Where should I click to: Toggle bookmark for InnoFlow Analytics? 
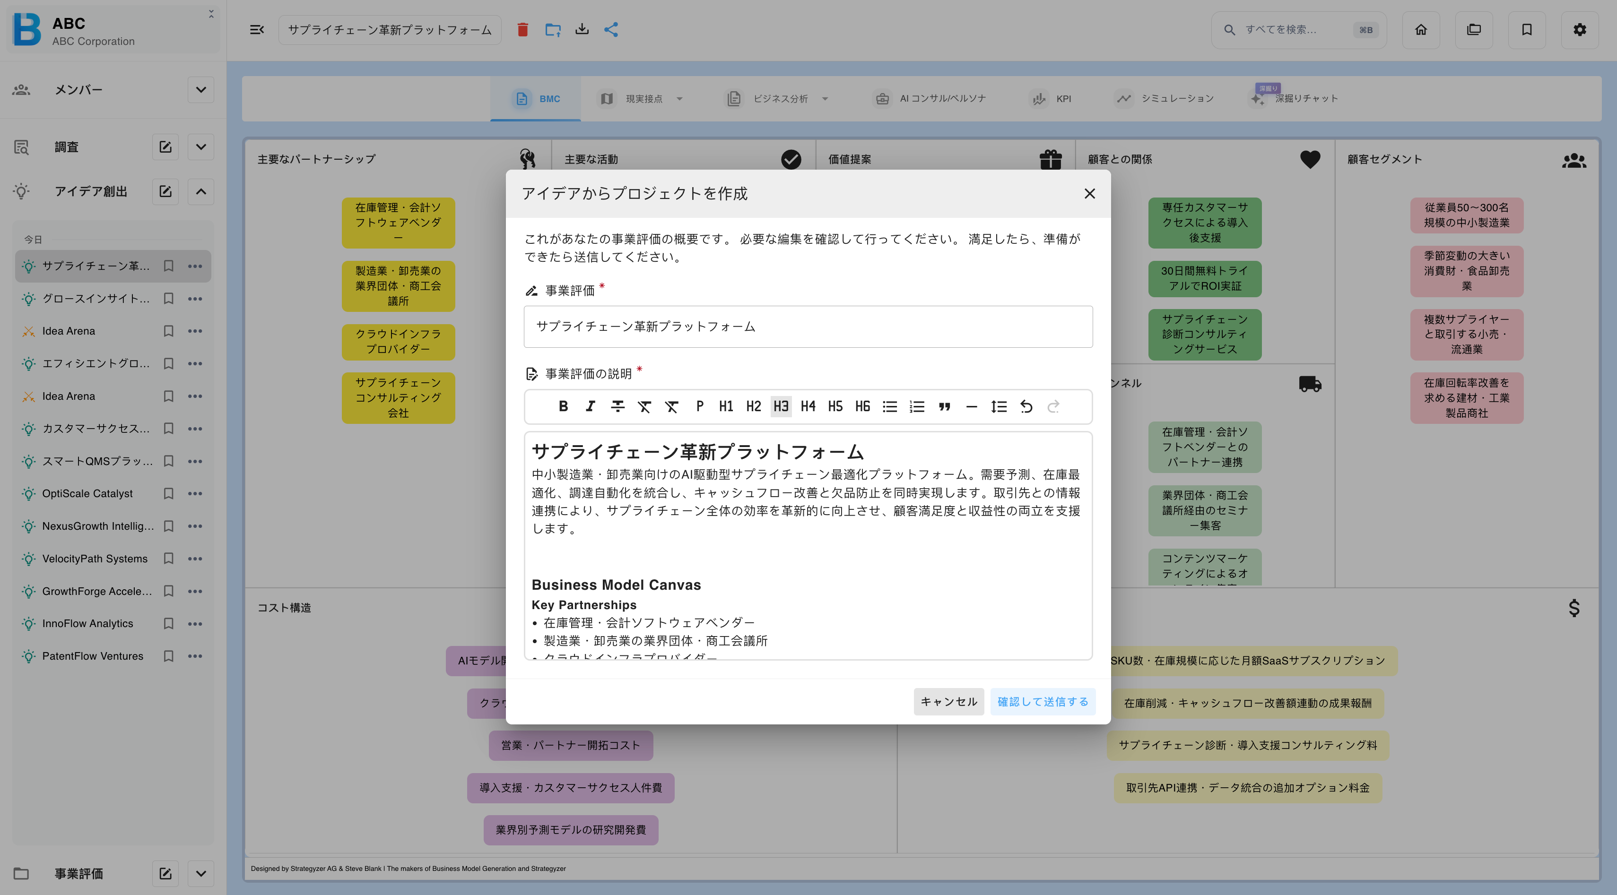coord(168,623)
